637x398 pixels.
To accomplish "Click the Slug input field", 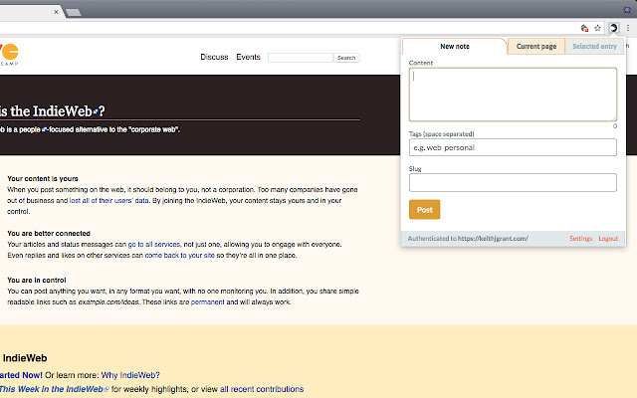I will (513, 183).
